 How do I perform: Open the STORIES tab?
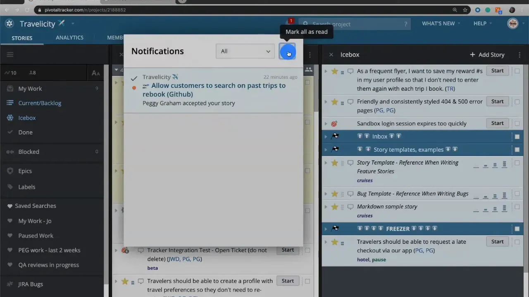click(x=22, y=38)
